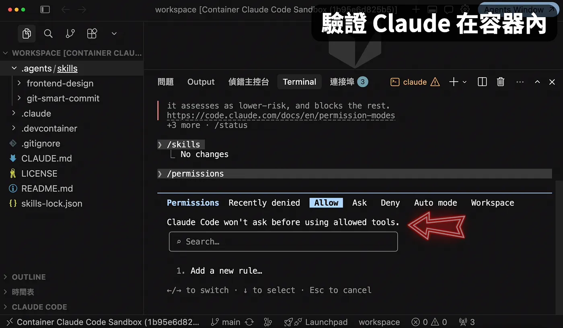This screenshot has height=328, width=563.
Task: Open the permission-modes documentation link
Action: 281,116
